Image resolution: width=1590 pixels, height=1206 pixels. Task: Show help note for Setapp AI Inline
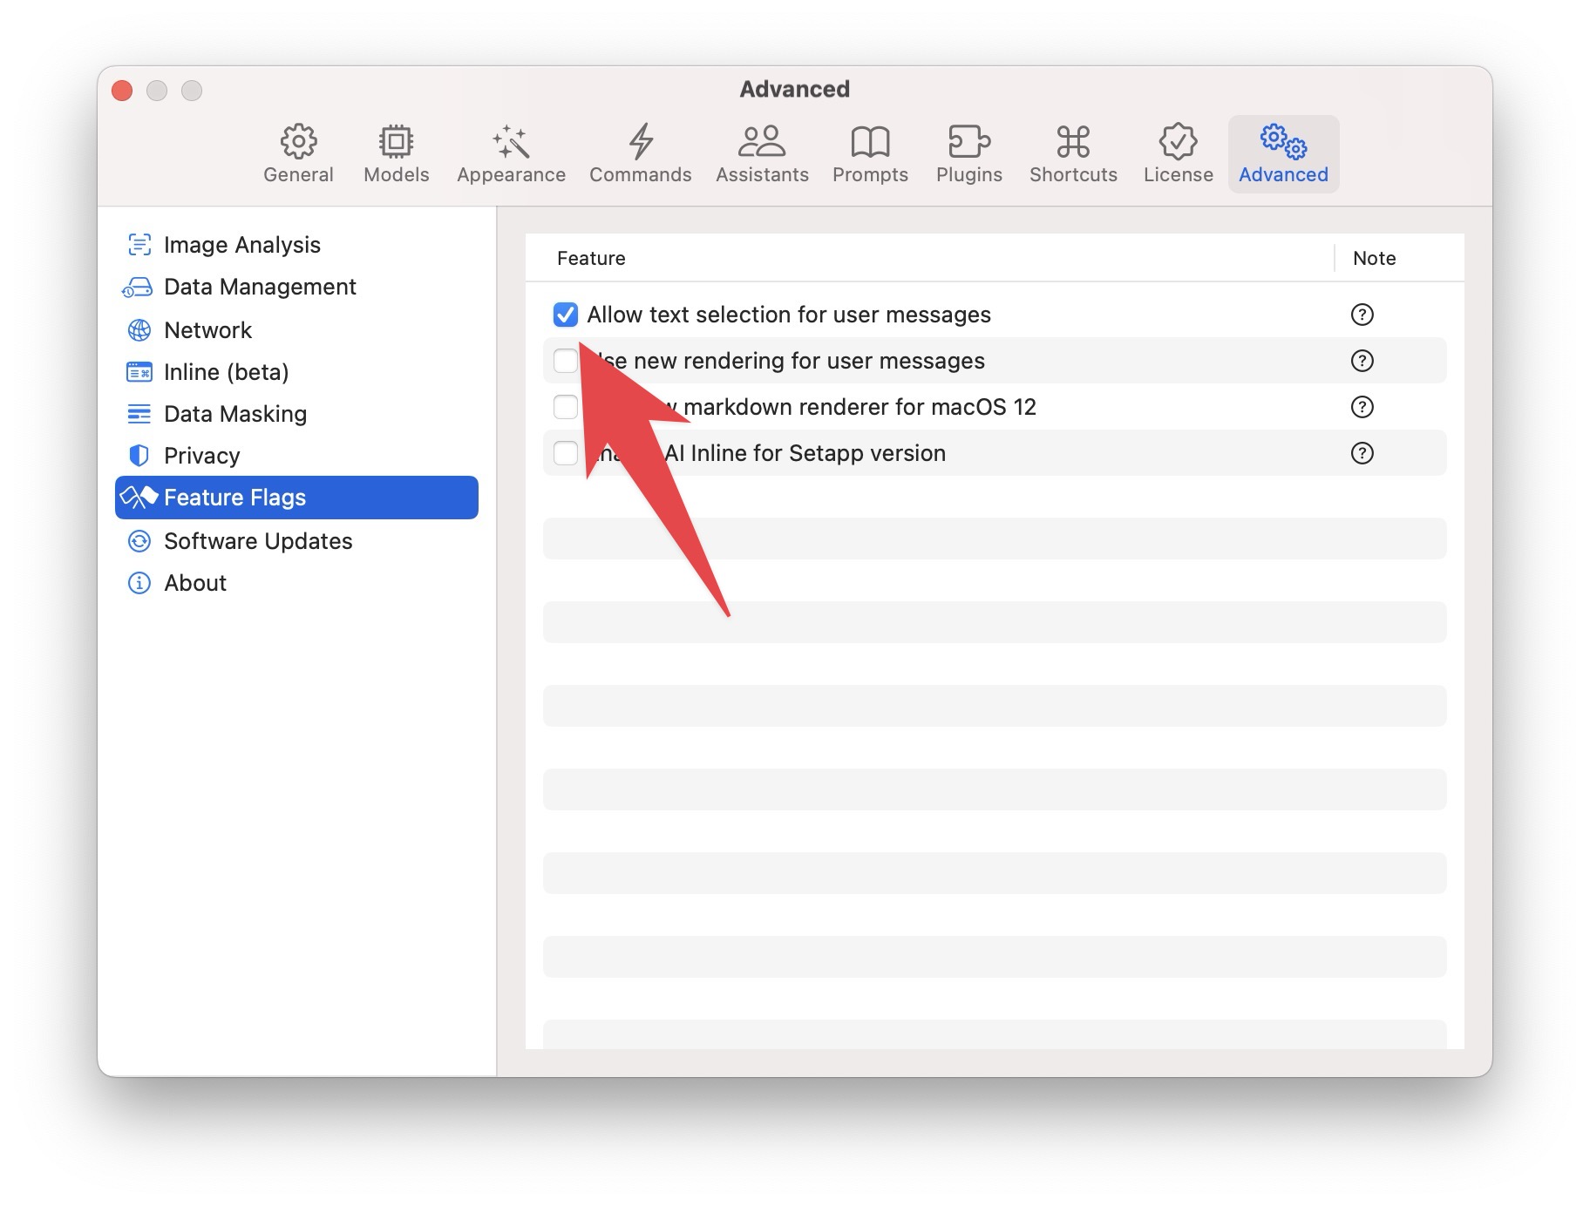coord(1362,453)
